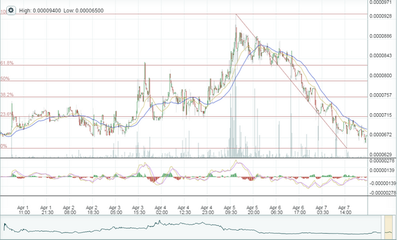Click the 'Apr 4 23:00' time label
The image size is (398, 240).
tap(206, 210)
